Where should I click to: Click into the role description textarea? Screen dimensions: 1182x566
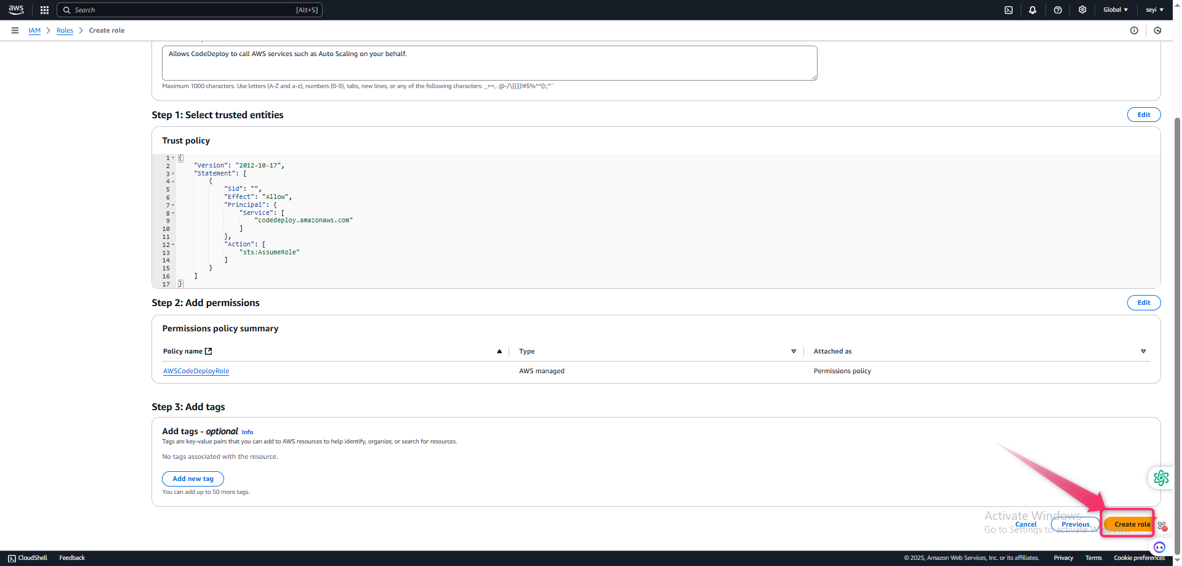point(489,63)
